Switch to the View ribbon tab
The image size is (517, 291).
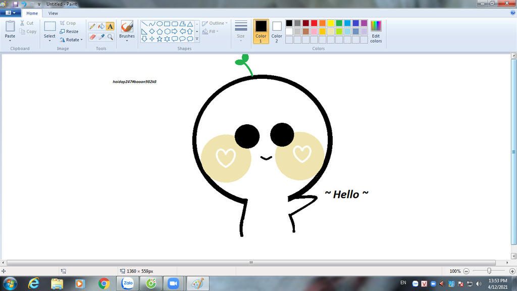(53, 13)
